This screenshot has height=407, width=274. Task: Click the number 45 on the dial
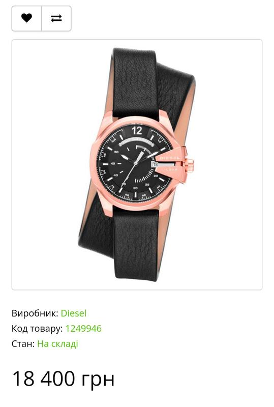coord(113,164)
